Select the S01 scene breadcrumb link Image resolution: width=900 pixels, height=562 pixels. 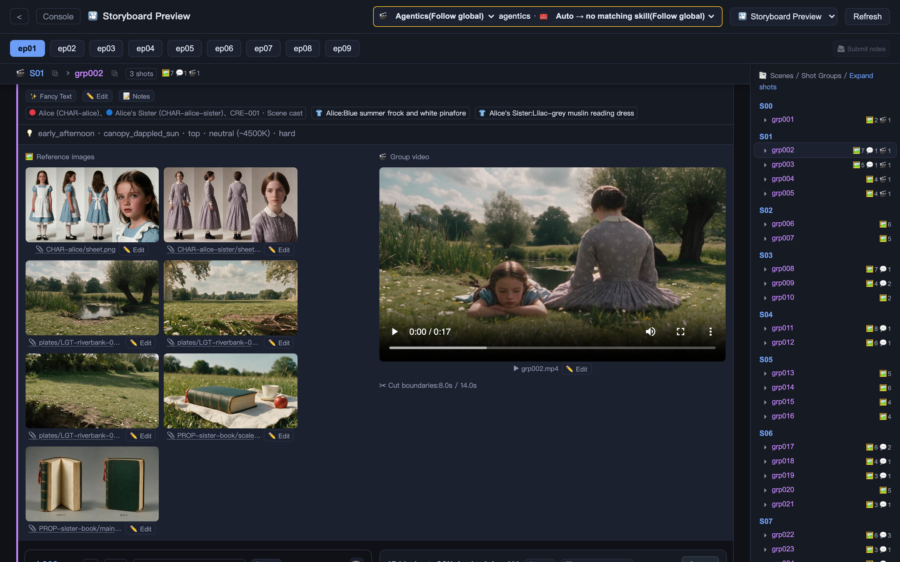click(x=37, y=73)
